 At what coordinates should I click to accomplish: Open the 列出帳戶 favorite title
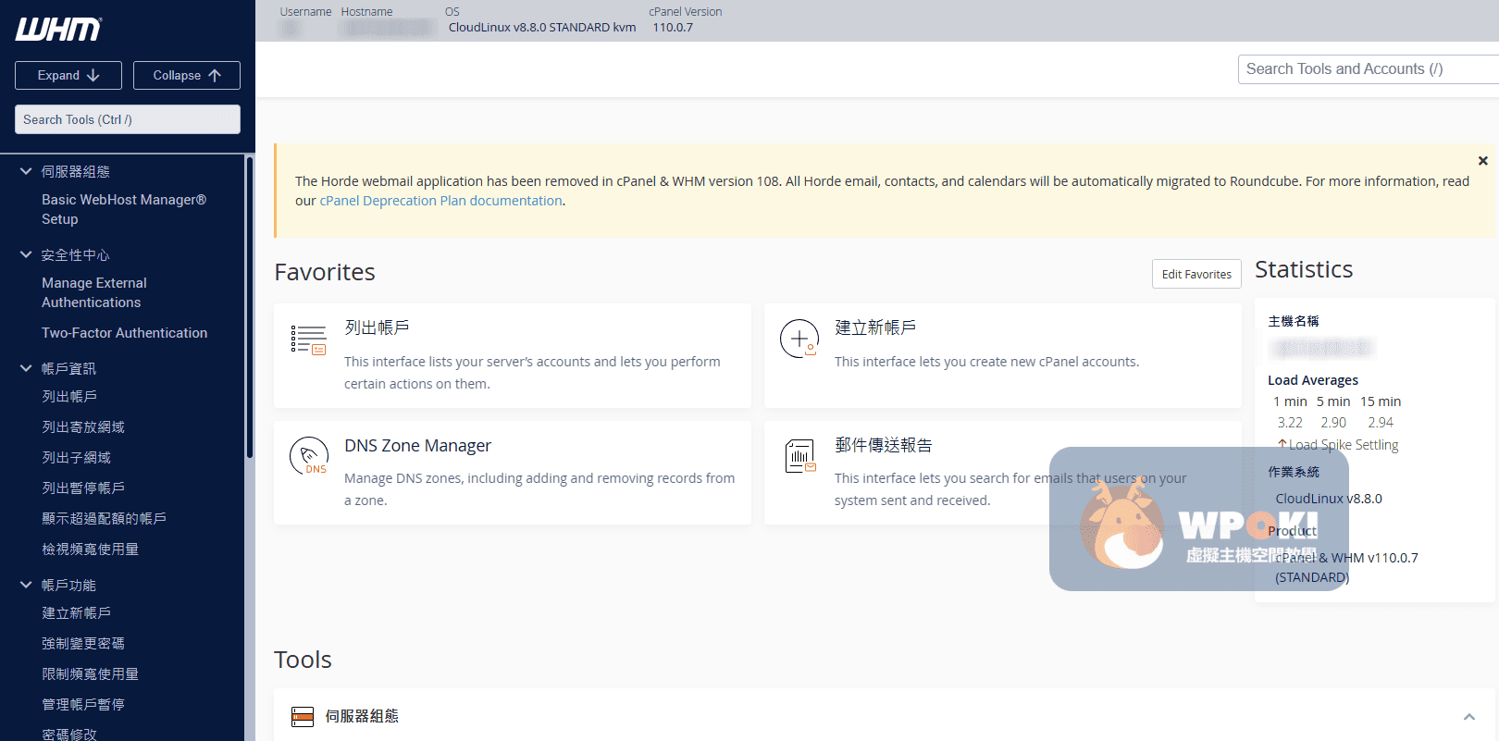pyautogui.click(x=377, y=327)
